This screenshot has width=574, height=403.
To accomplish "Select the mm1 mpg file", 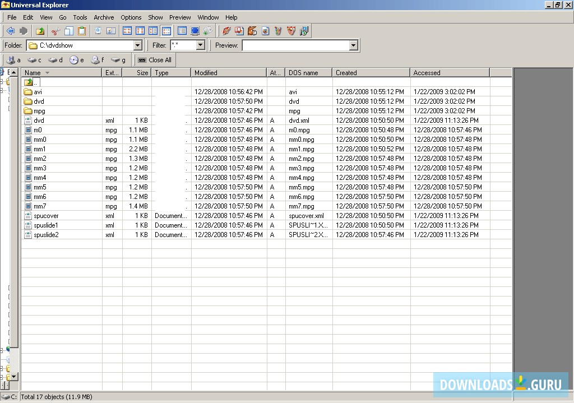I will (x=39, y=149).
